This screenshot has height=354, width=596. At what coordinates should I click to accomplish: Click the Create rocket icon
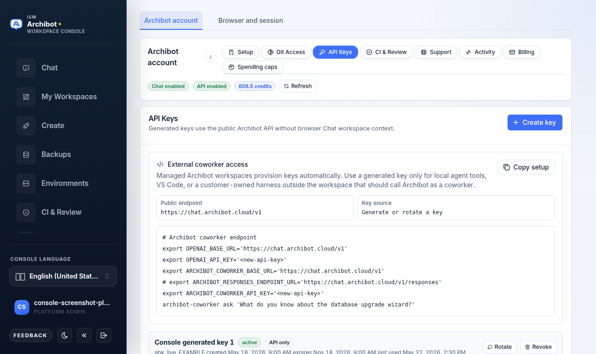[x=26, y=125]
